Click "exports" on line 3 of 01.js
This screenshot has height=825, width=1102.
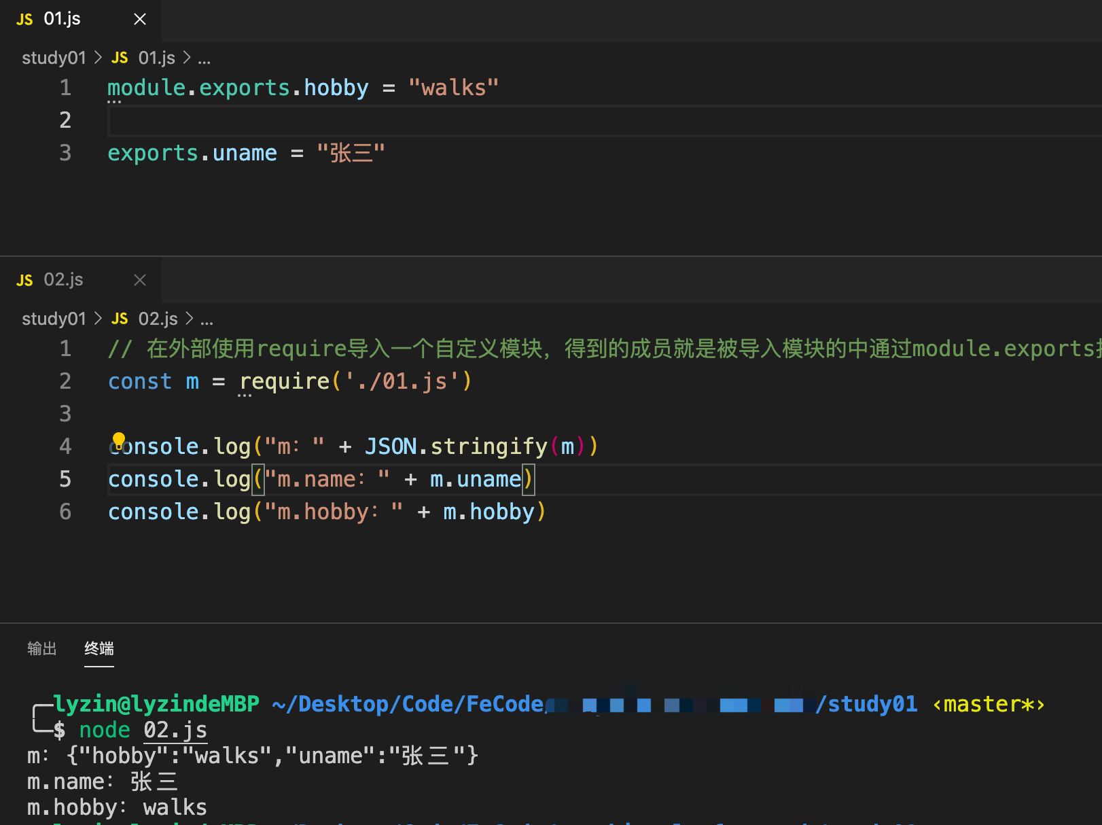153,153
